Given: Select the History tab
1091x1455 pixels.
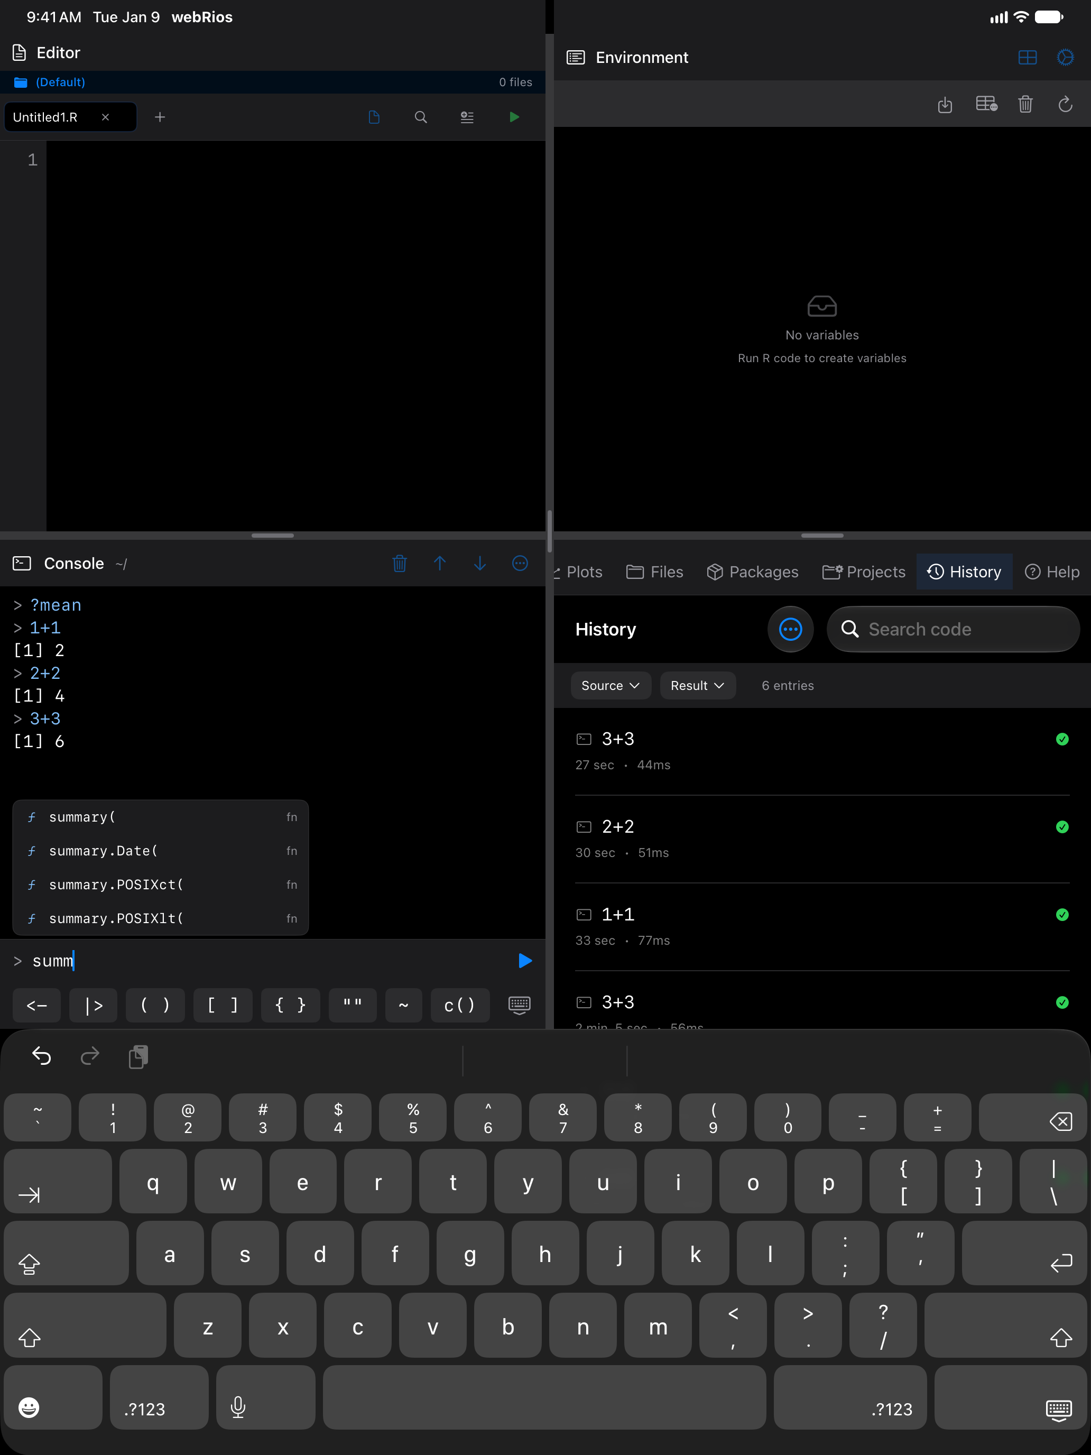Looking at the screenshot, I should click(964, 572).
